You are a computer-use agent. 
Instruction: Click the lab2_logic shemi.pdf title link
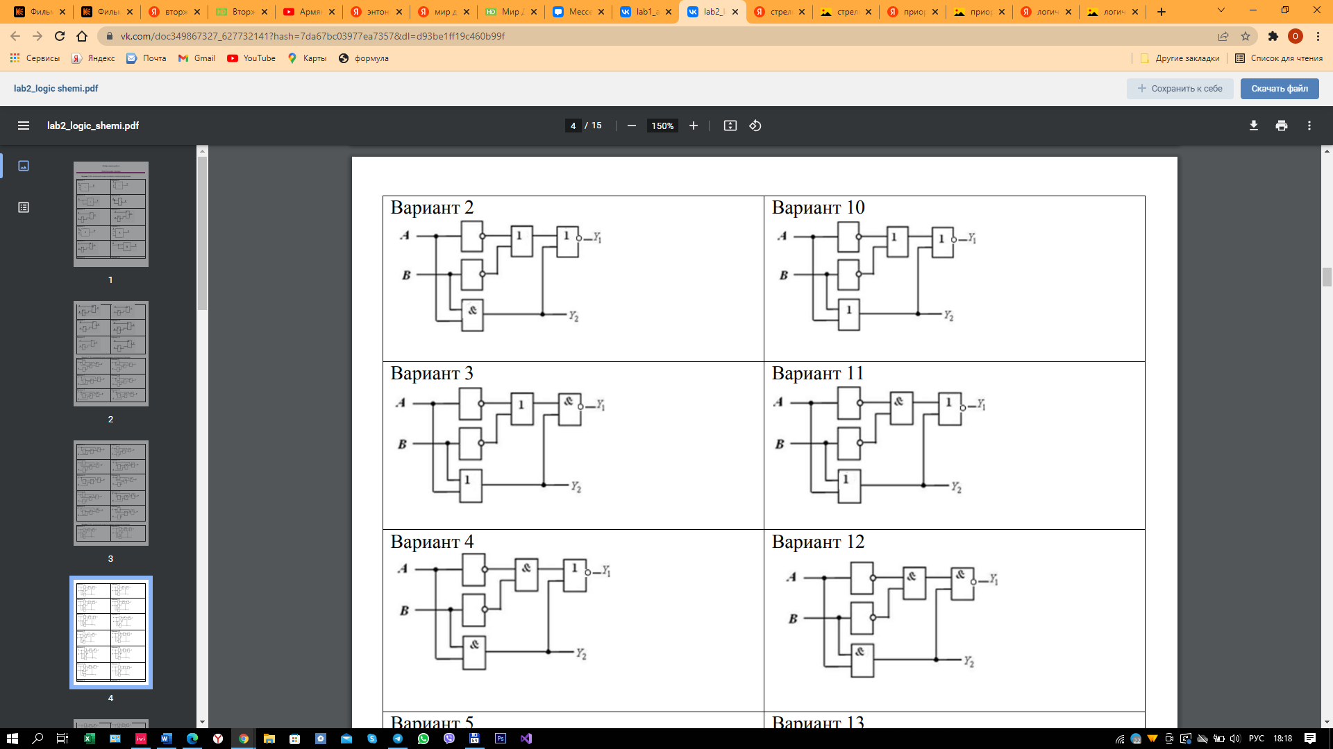tap(56, 88)
